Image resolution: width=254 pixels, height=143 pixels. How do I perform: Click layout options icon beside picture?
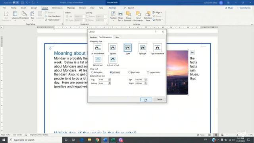[192, 52]
